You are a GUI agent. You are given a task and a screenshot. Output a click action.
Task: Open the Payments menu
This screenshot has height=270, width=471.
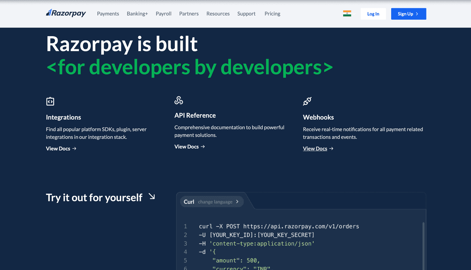coord(108,14)
